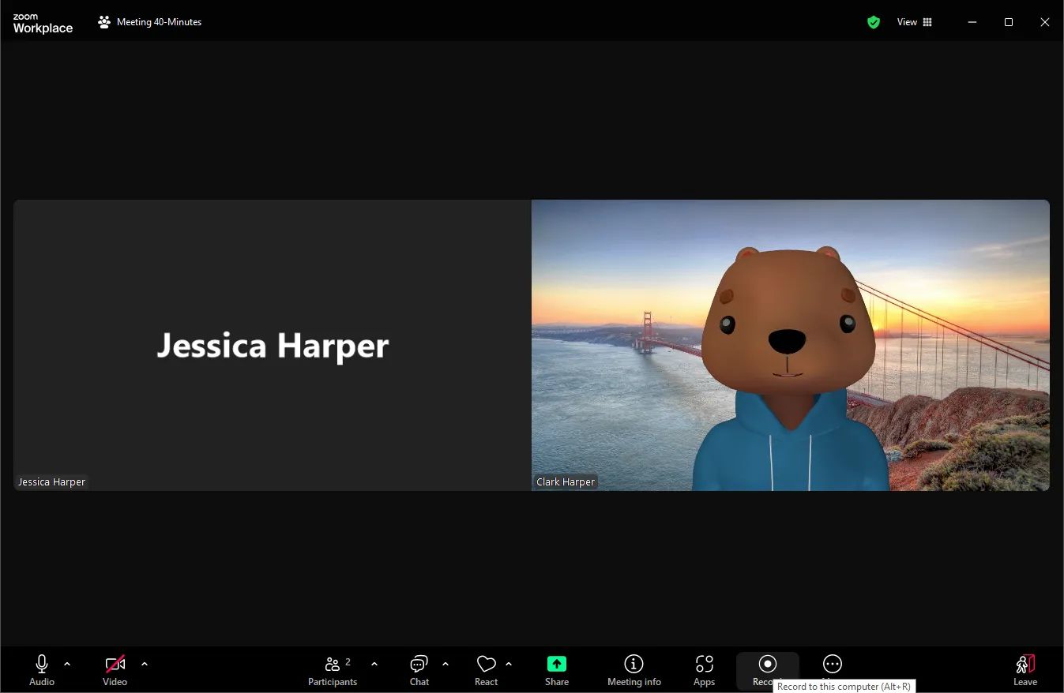
Task: Expand the video options arrow
Action: point(144,664)
